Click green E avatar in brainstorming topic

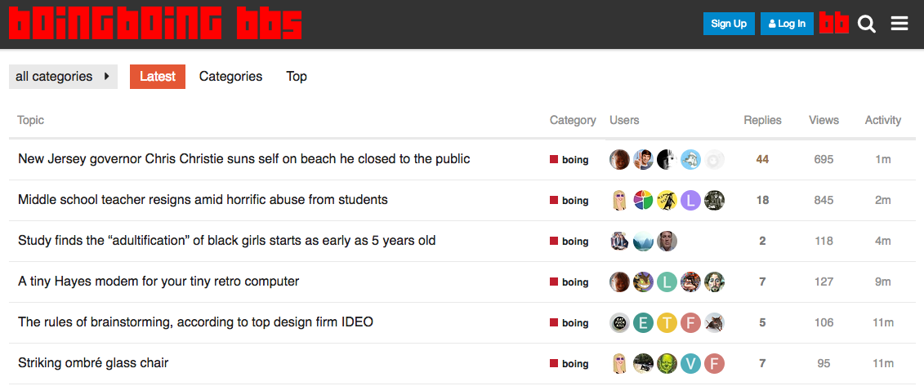click(644, 322)
